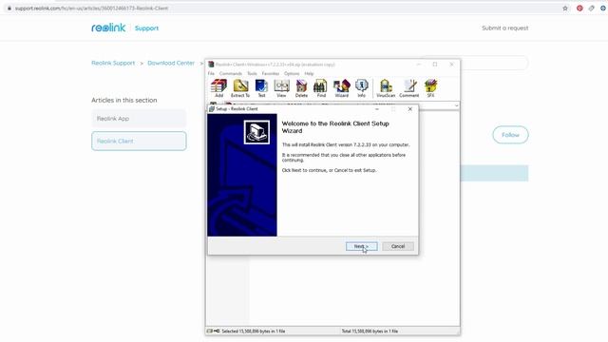Click the browser address bar URL
The image size is (608, 342).
91,9
